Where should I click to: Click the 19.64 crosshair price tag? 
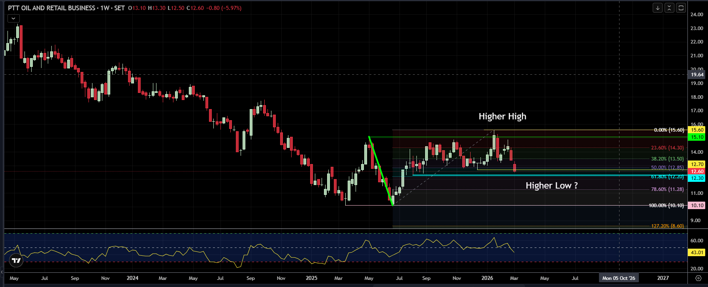coord(697,74)
